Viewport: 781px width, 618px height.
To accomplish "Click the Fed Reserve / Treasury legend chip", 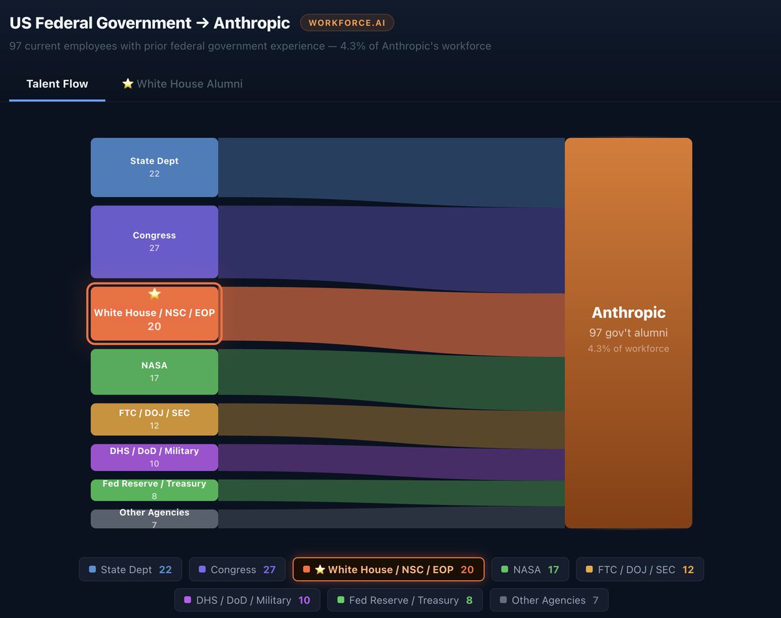I will (405, 600).
